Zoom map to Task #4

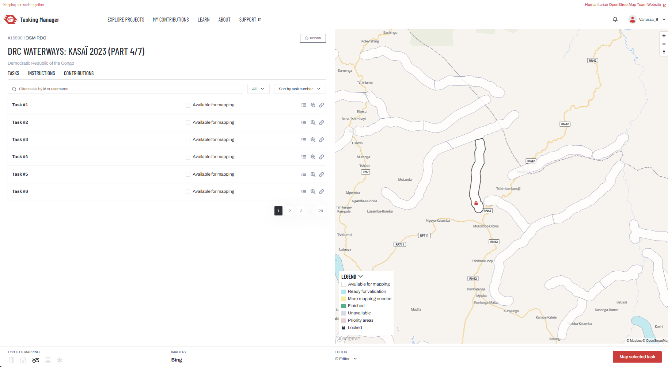[x=313, y=157]
